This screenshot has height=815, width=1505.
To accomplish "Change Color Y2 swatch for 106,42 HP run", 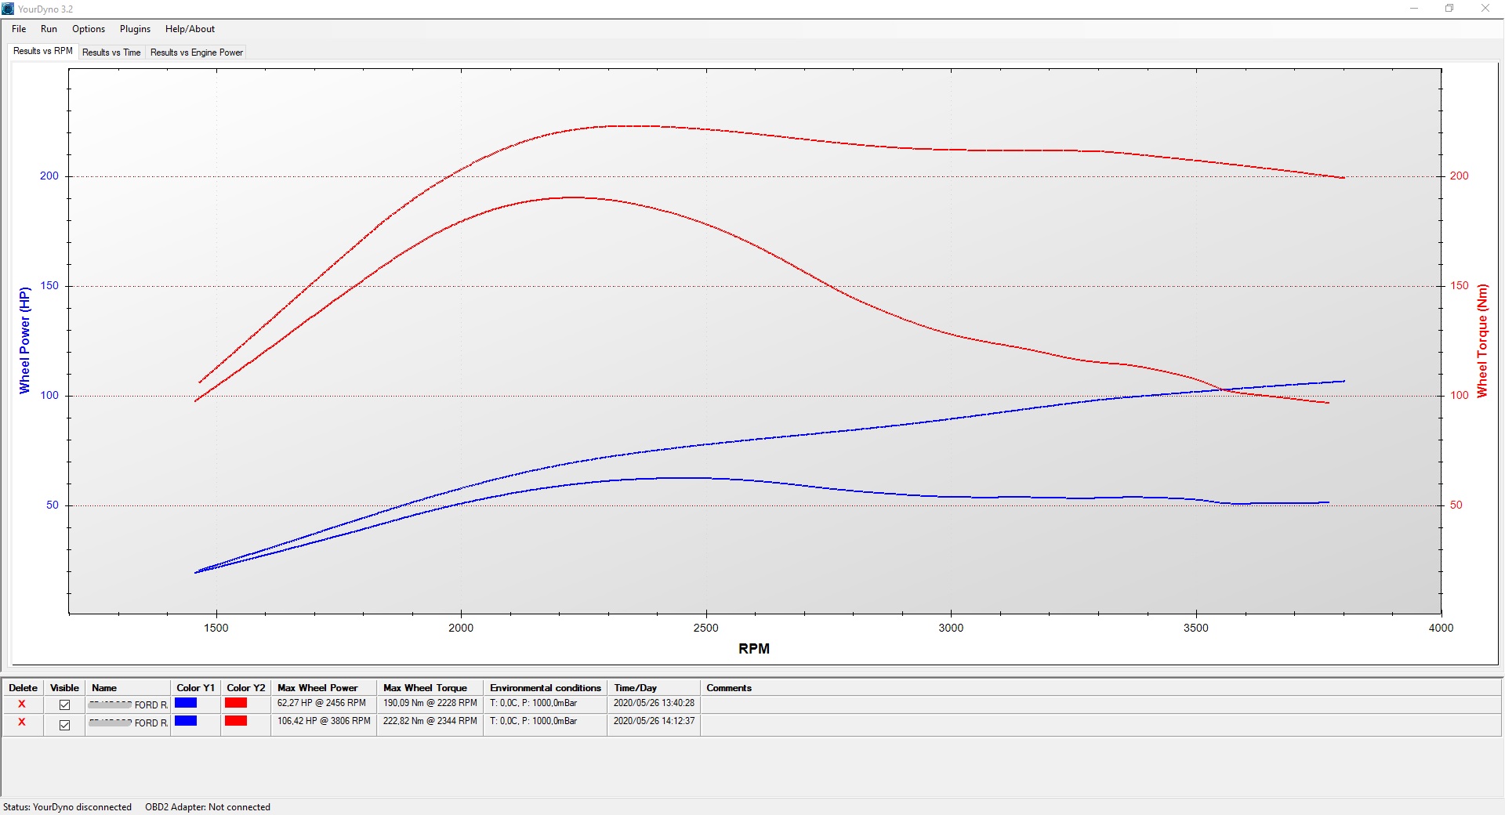I will pos(236,721).
